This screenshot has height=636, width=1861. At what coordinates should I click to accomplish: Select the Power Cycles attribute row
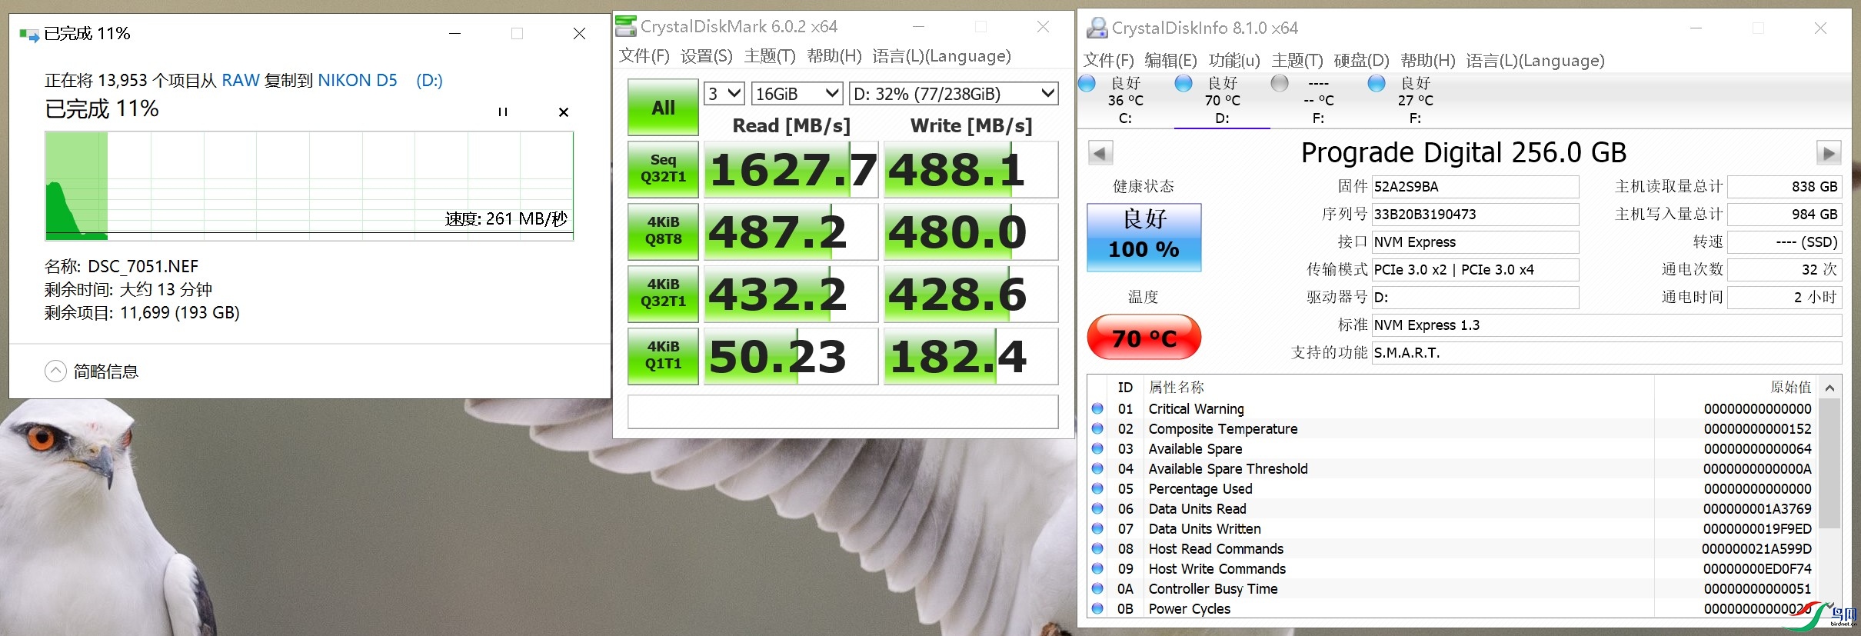[x=1453, y=609]
